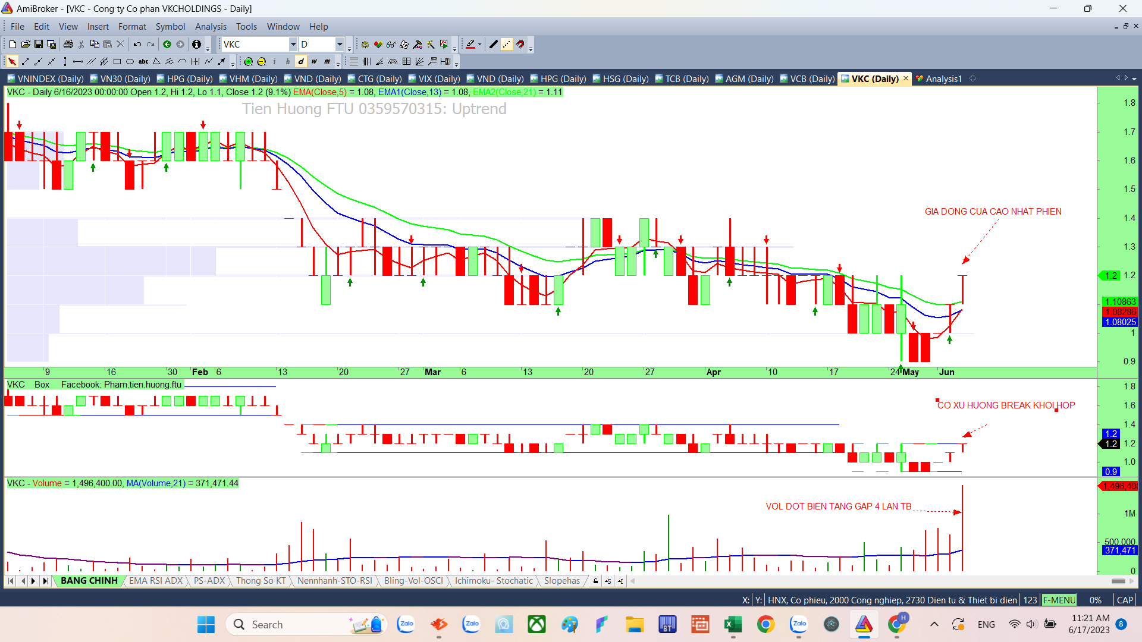Select the text 'abc' annotation tool
The height and width of the screenshot is (642, 1142).
[143, 62]
